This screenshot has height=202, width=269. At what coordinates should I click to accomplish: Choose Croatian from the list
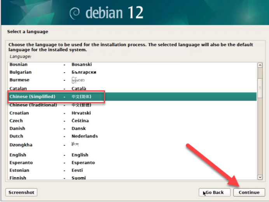[x=19, y=113]
